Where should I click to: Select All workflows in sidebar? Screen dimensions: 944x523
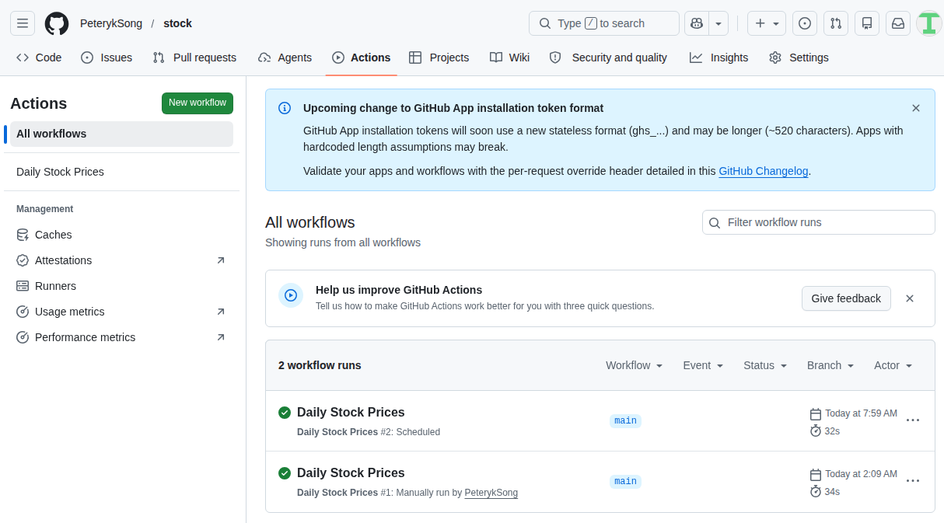point(121,134)
